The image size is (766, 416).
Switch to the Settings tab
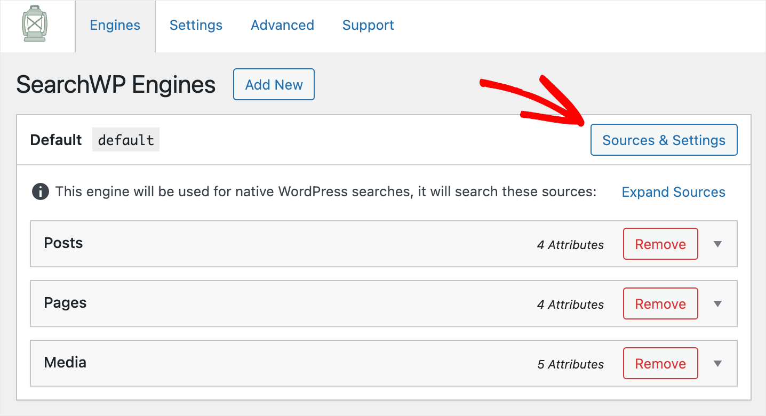[196, 26]
